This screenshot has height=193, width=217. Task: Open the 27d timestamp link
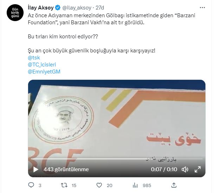coord(100,8)
